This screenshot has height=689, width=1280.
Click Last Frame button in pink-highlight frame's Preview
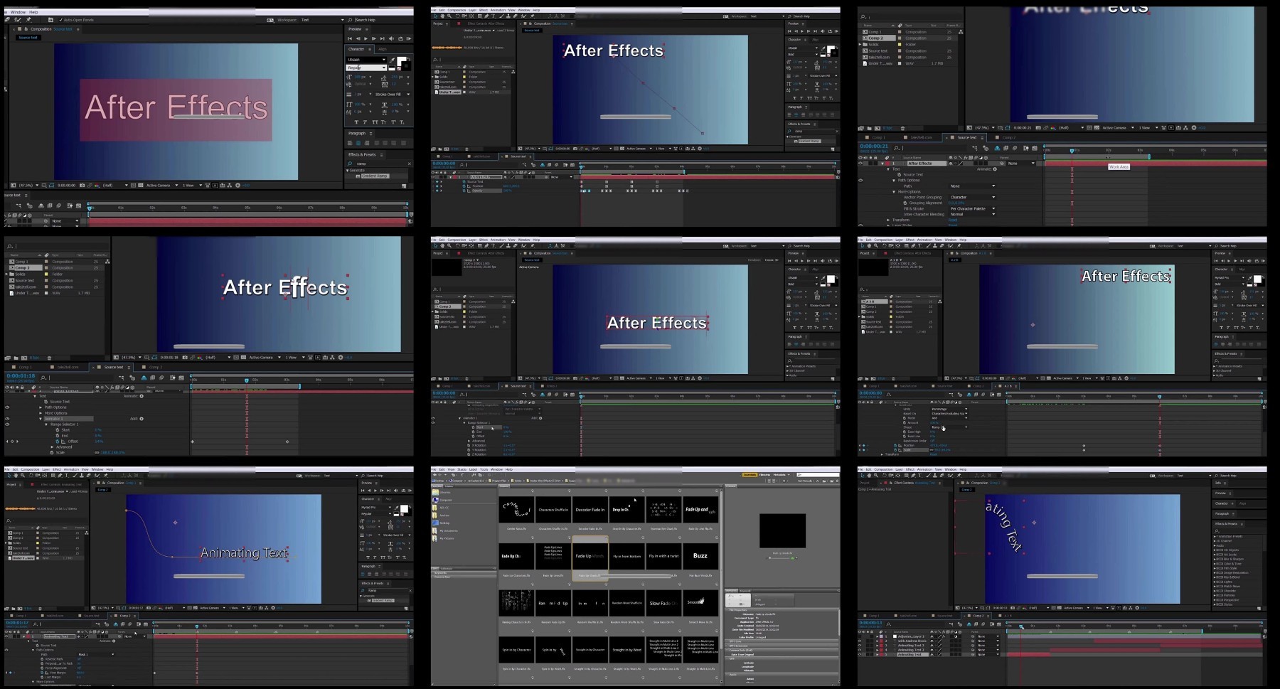[383, 38]
